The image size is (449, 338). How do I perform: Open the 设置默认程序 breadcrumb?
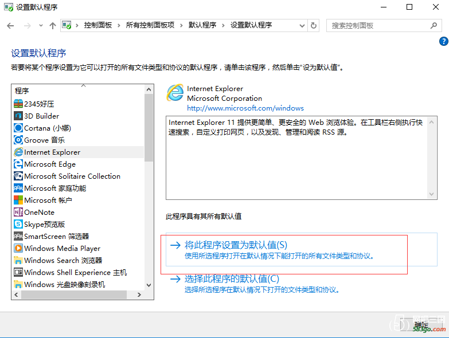[x=251, y=25]
